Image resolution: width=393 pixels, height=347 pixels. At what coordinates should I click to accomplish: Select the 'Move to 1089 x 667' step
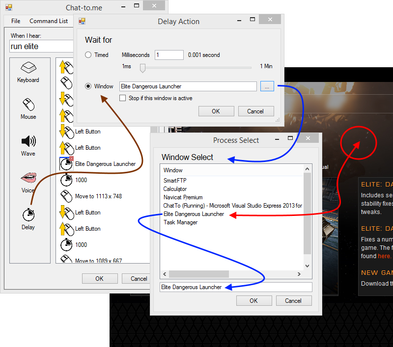point(99,261)
